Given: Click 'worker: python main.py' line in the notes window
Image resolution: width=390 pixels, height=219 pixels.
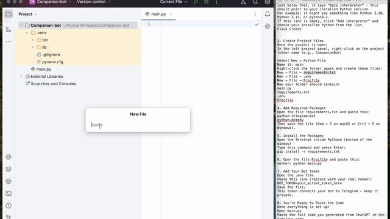Looking at the screenshot, I should pos(299,164).
